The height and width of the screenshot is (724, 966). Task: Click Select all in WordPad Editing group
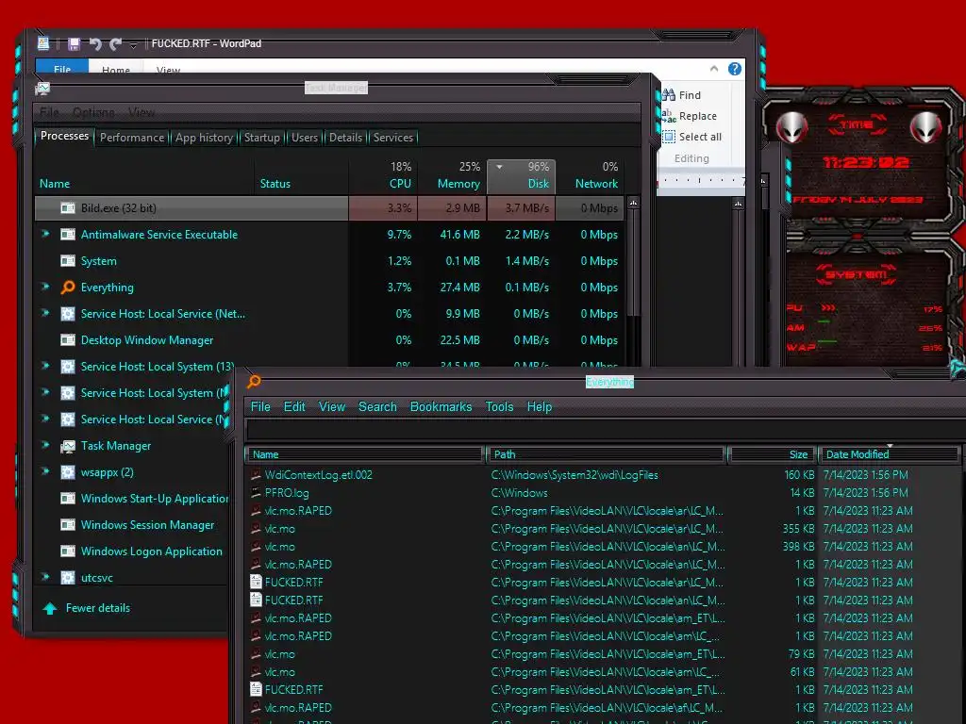pyautogui.click(x=691, y=137)
